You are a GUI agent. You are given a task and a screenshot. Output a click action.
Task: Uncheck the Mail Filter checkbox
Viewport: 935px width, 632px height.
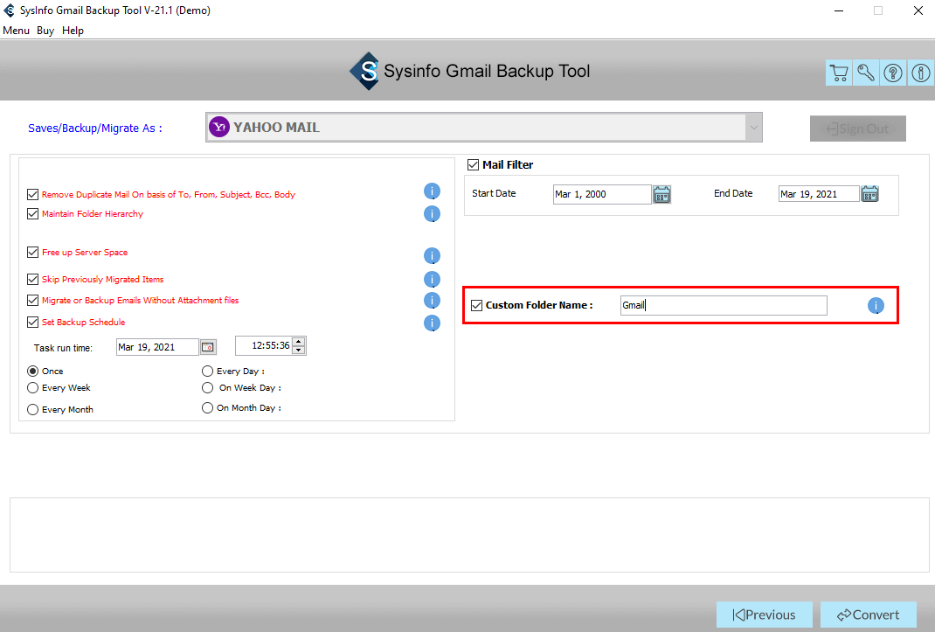click(473, 164)
